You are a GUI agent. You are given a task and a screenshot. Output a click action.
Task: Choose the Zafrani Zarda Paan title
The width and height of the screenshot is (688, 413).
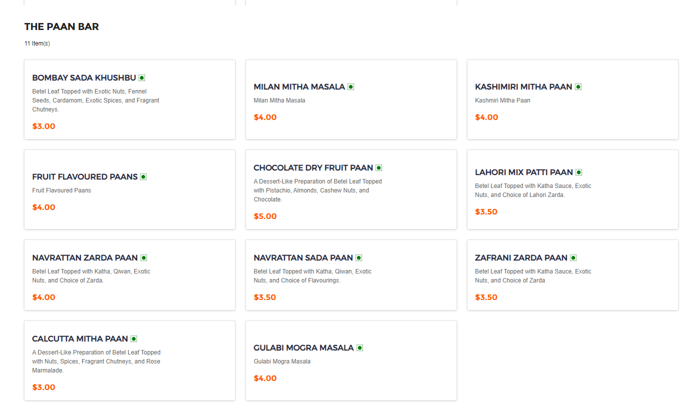coord(521,258)
